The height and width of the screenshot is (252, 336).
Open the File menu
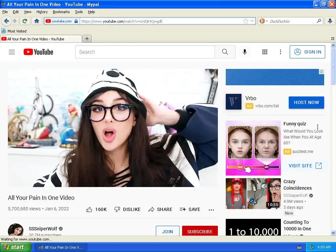click(x=5, y=12)
